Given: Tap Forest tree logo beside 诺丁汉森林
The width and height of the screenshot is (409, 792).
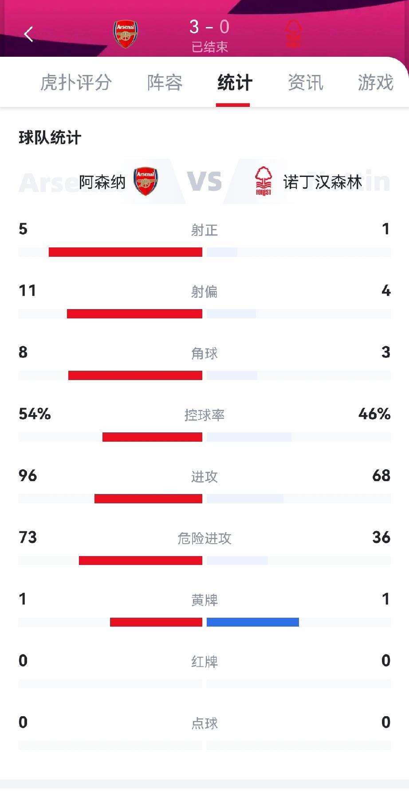Looking at the screenshot, I should click(x=263, y=181).
